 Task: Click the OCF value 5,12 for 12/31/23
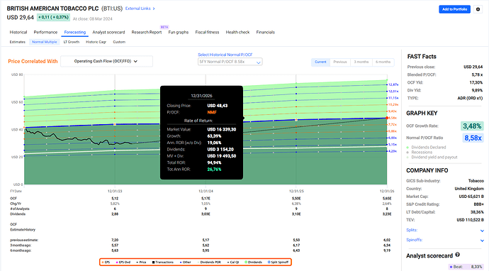(x=115, y=199)
